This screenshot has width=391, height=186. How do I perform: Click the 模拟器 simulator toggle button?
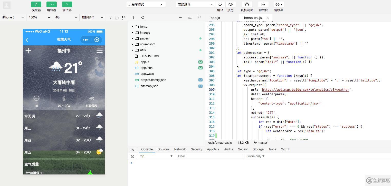[x=36, y=4]
